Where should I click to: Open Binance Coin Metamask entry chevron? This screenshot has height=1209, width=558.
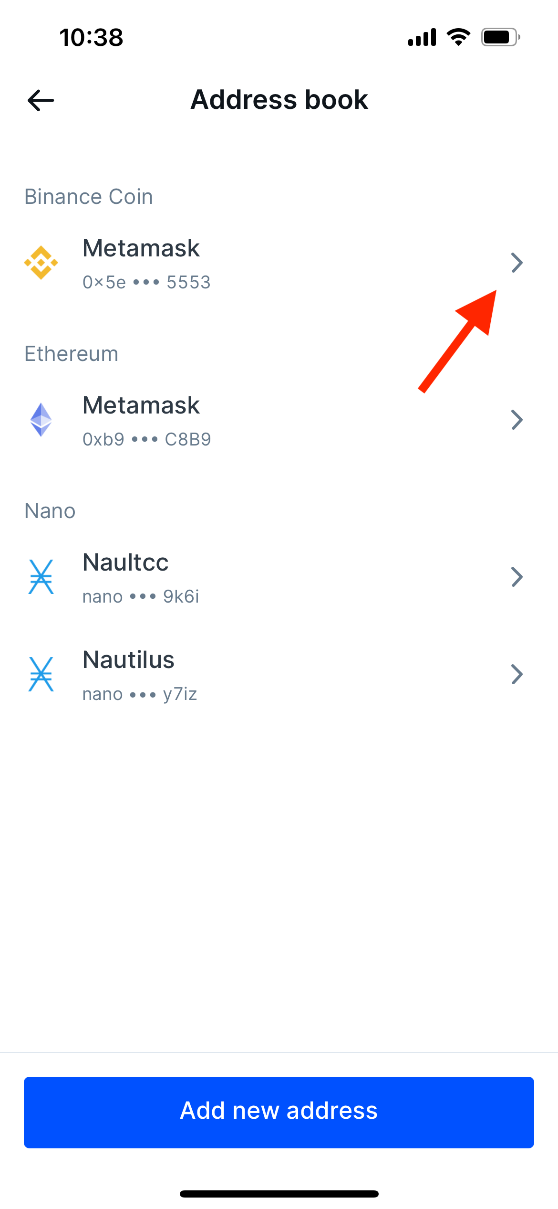[517, 263]
